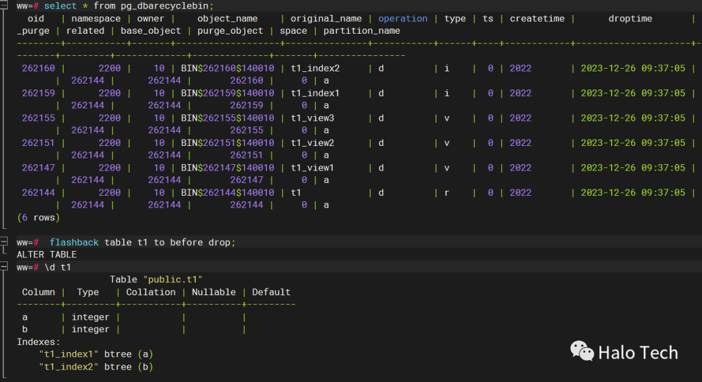Select the "t1_index2" btree (b) index line
The height and width of the screenshot is (382, 702).
(96, 366)
